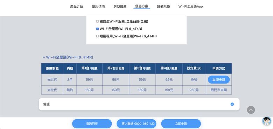Open the chat assistant avatar icon
Screen dimensions: 273x129
tap(267, 121)
